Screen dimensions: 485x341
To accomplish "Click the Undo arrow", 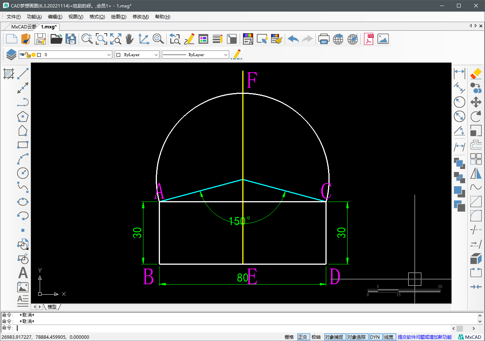I will pos(293,39).
